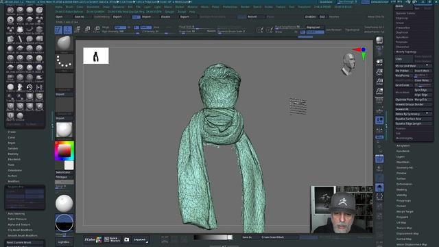Click the AAHalf icon
The height and width of the screenshot is (247, 439).
click(x=379, y=91)
